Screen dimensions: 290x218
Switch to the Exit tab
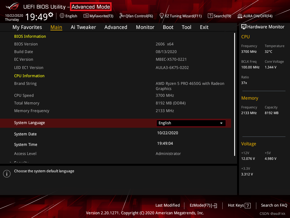tap(204, 27)
